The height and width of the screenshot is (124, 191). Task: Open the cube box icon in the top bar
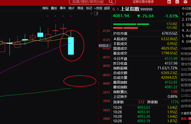185,2
